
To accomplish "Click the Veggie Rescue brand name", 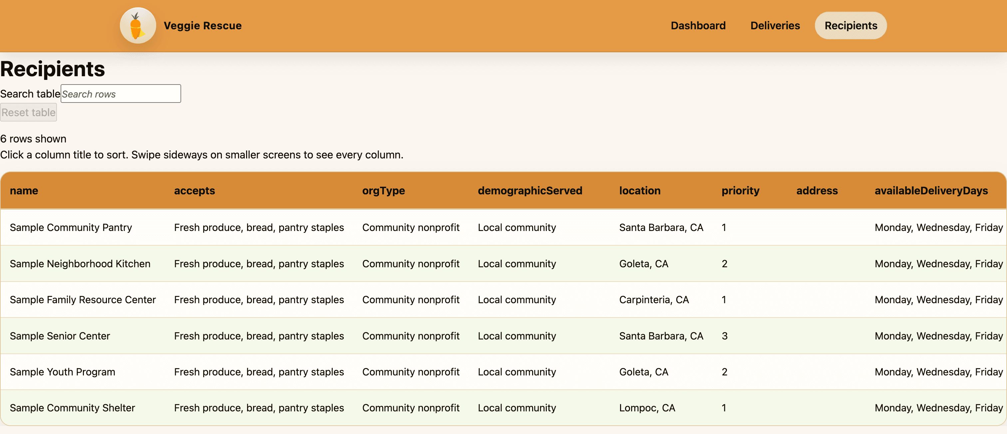I will coord(202,25).
